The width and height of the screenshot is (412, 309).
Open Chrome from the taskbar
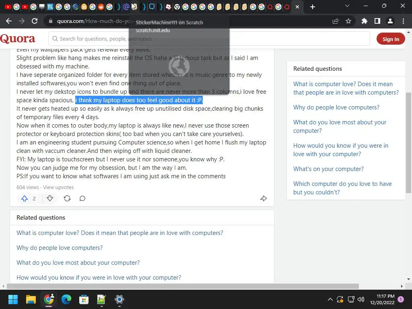(x=49, y=299)
